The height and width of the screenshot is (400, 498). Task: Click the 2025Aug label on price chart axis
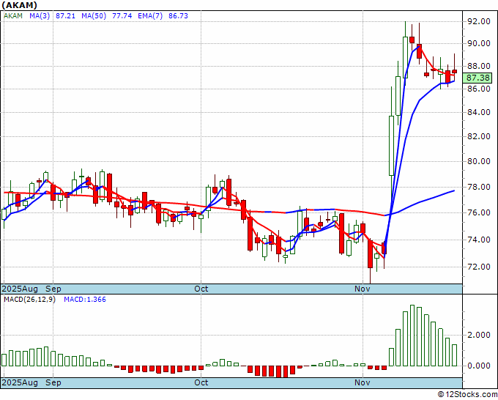(20, 289)
